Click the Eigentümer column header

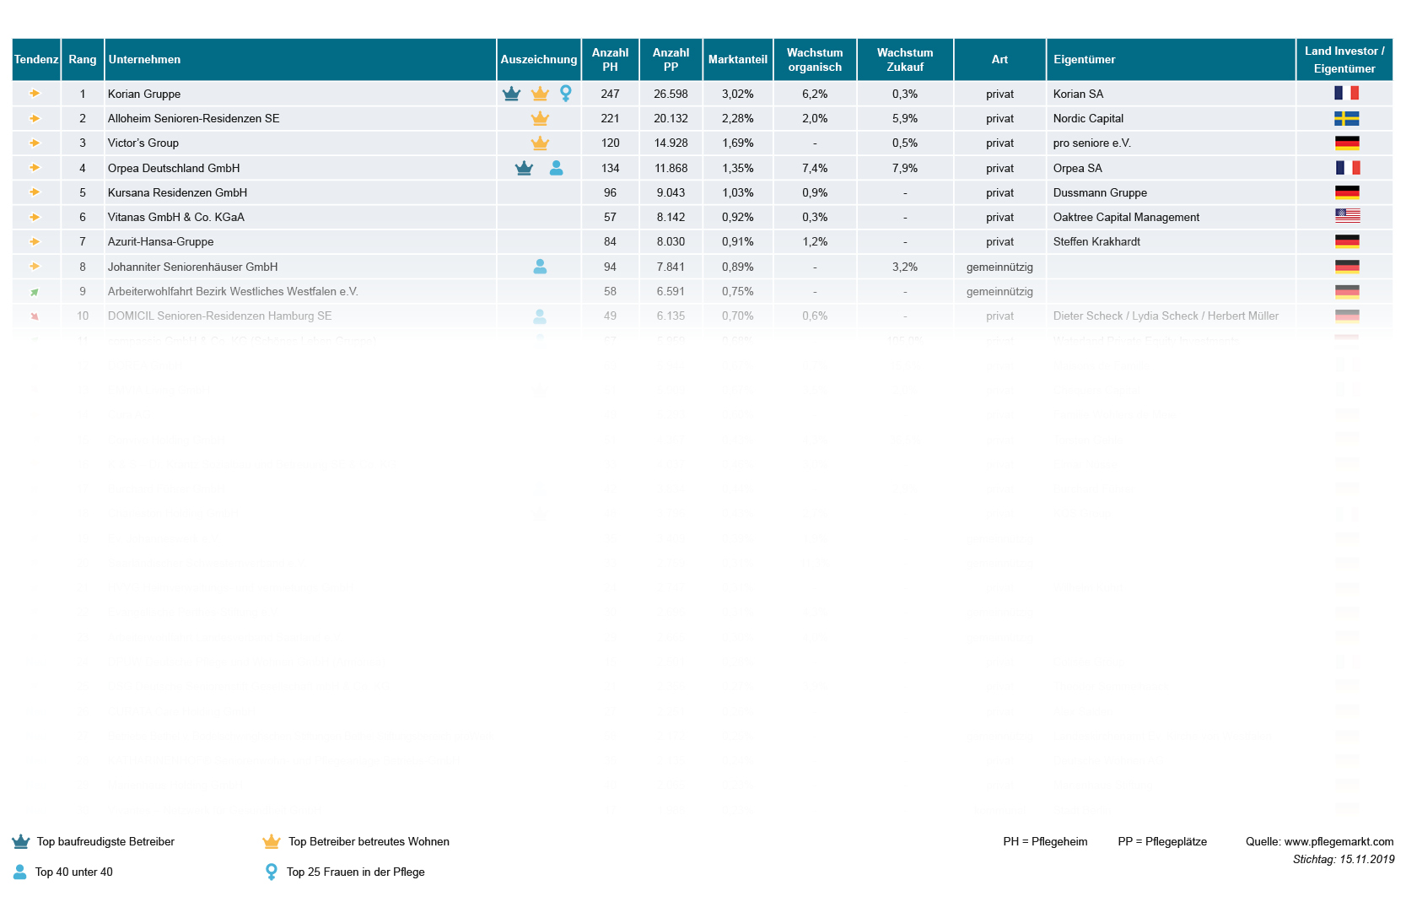coord(1172,59)
